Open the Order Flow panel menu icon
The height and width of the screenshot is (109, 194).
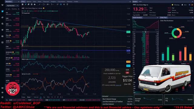tap(192, 18)
